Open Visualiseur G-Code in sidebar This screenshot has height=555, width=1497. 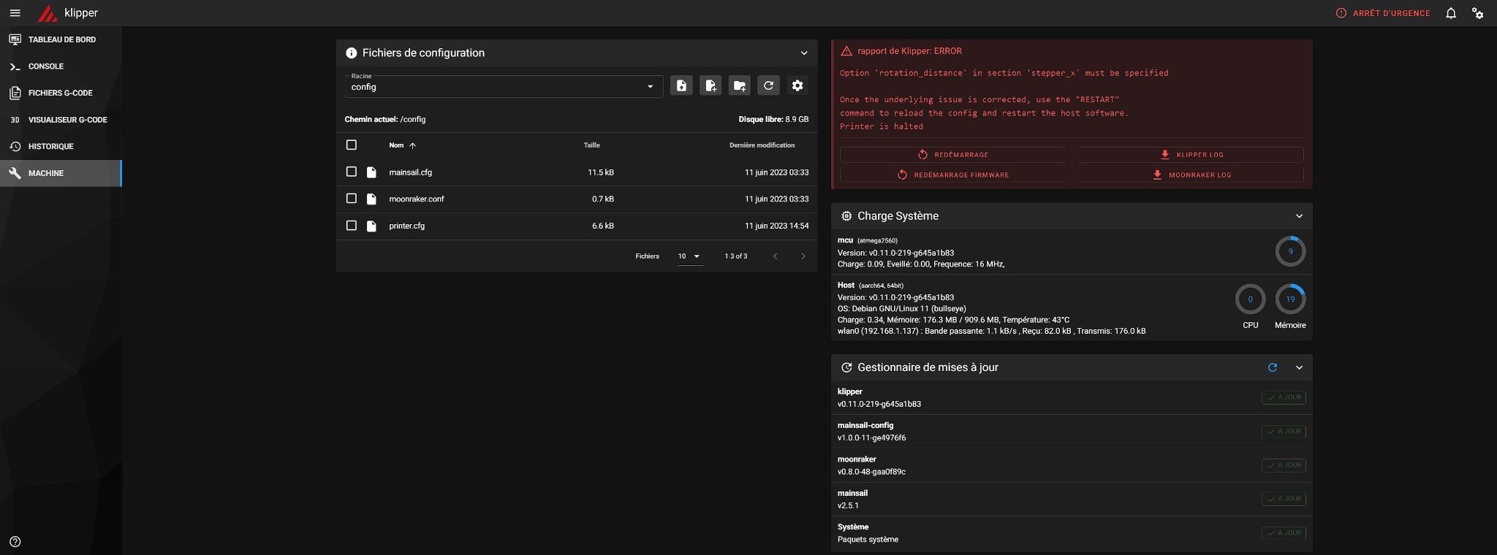(x=67, y=120)
